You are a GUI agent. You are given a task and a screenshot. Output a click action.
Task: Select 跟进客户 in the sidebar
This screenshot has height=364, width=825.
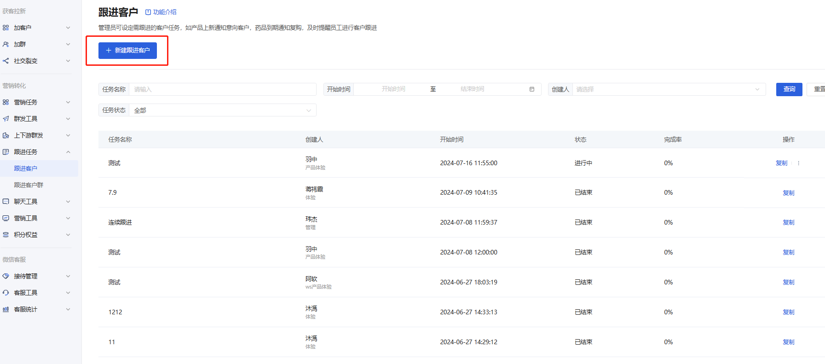pyautogui.click(x=39, y=168)
